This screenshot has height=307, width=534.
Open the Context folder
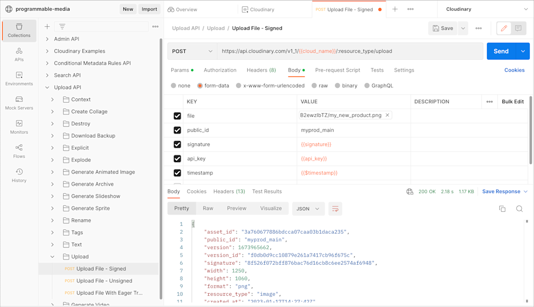click(81, 99)
